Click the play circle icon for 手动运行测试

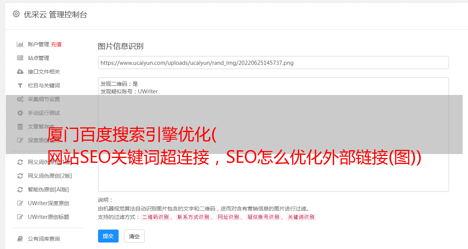click(20, 113)
